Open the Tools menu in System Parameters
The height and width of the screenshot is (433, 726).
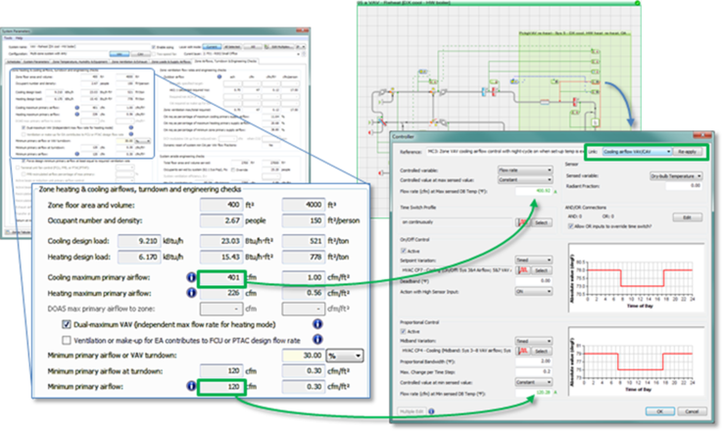[x=10, y=40]
